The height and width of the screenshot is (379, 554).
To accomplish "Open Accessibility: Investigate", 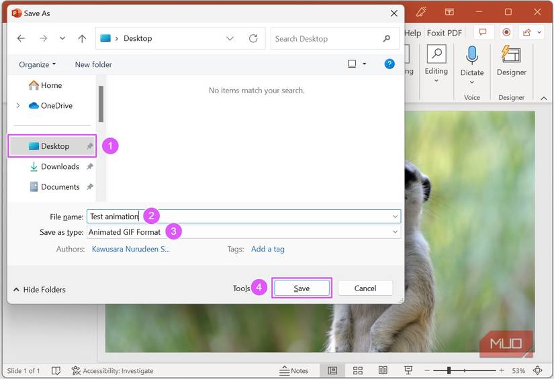I will pos(112,371).
